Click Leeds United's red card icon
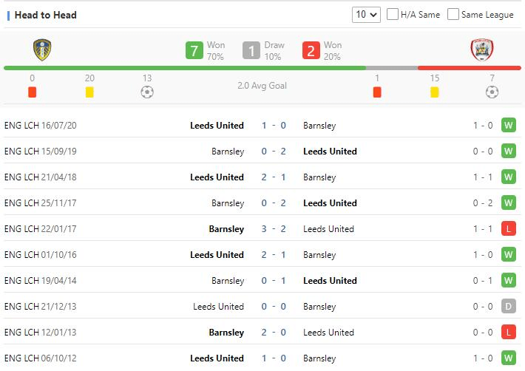The image size is (525, 371). click(x=32, y=92)
